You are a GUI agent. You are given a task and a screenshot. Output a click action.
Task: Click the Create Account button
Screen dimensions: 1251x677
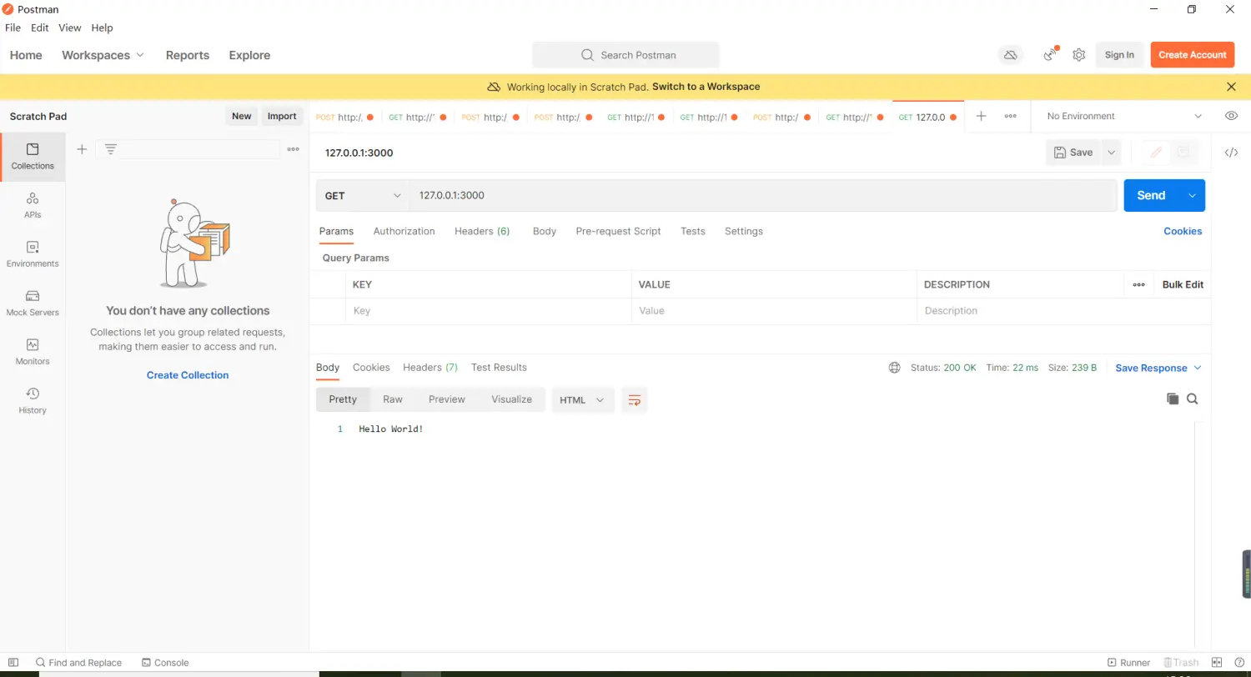point(1192,55)
